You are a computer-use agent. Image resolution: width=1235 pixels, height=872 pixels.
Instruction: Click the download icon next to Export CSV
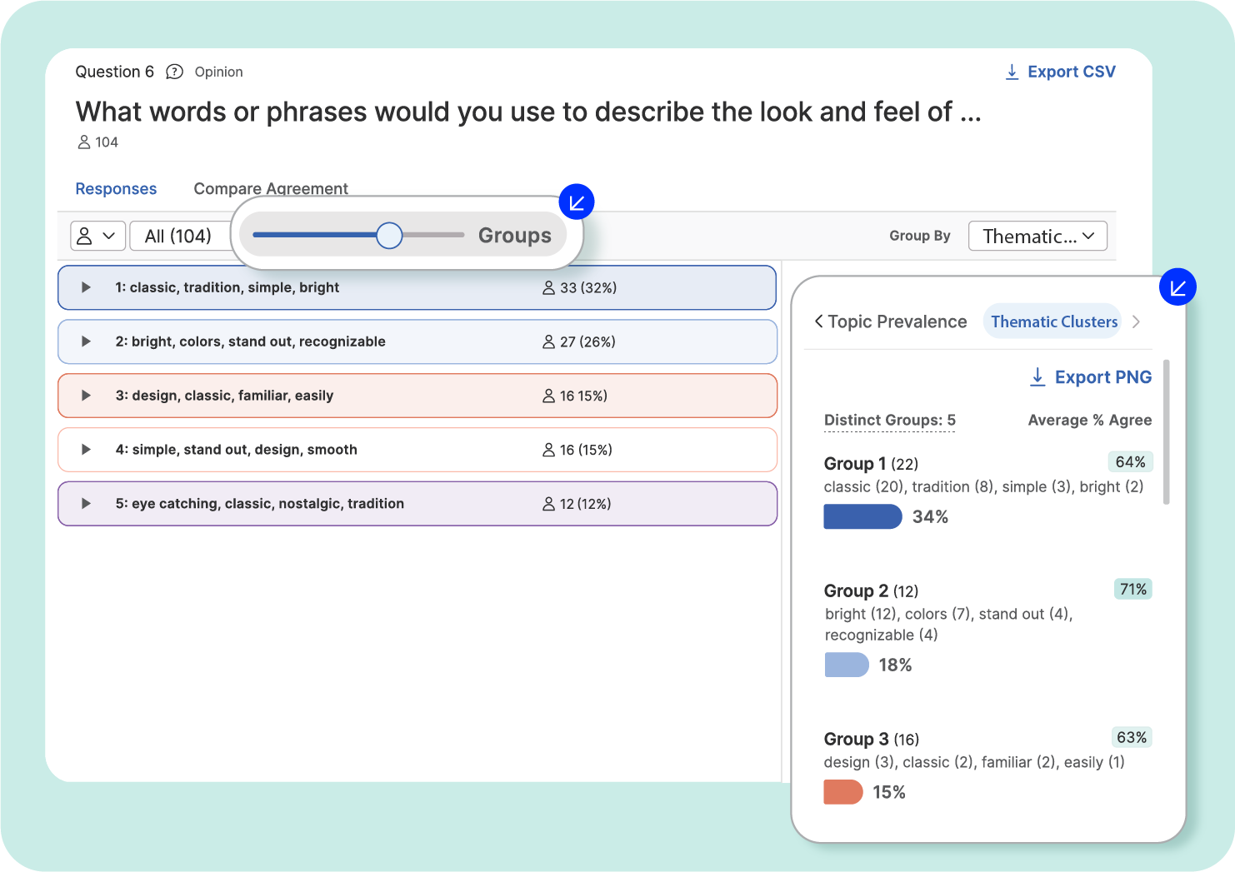pos(1012,72)
